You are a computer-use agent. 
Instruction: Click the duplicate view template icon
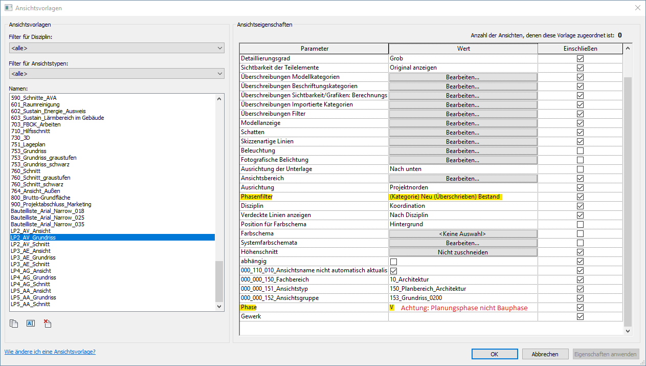tap(14, 324)
